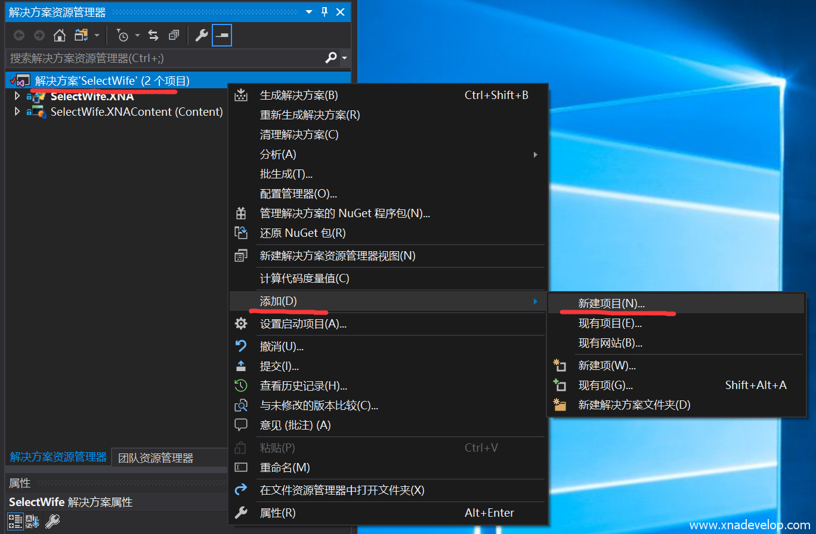The height and width of the screenshot is (534, 816).
Task: Open the search options dropdown arrow
Action: click(344, 58)
